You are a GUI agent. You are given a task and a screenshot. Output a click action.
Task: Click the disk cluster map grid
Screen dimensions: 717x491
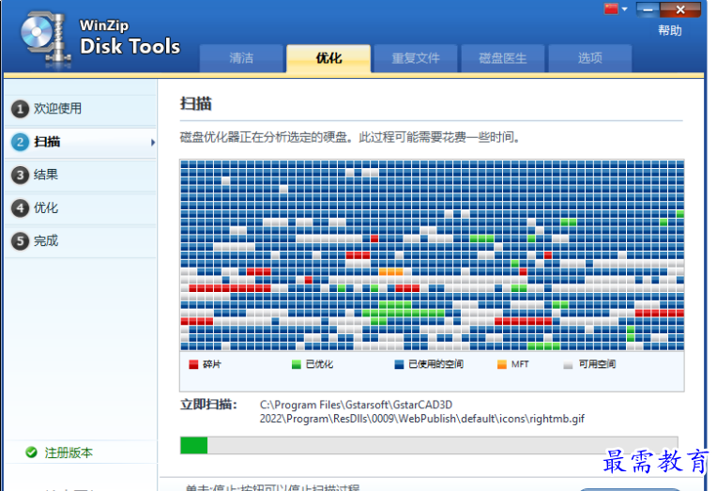[432, 255]
